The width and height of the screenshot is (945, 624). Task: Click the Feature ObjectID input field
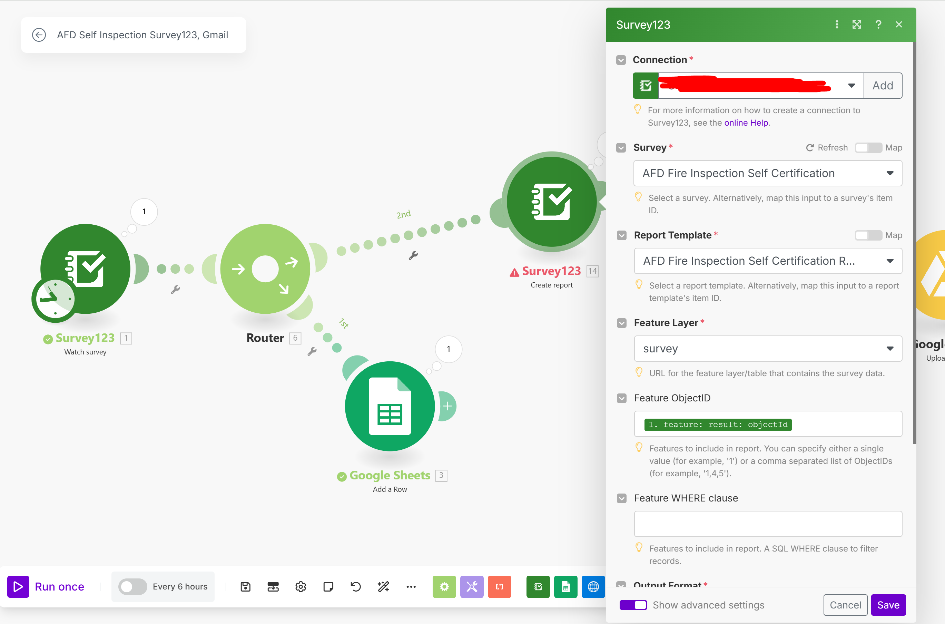tap(768, 424)
